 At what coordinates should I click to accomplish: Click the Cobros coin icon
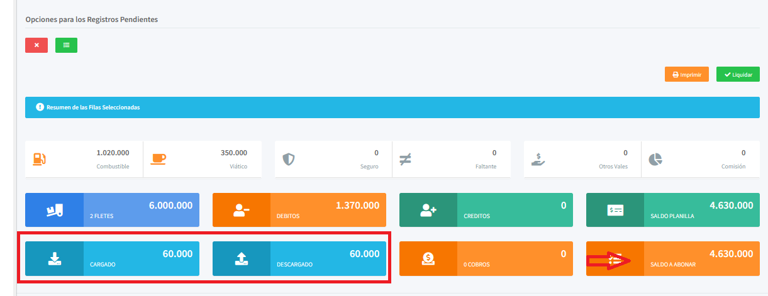pyautogui.click(x=428, y=258)
